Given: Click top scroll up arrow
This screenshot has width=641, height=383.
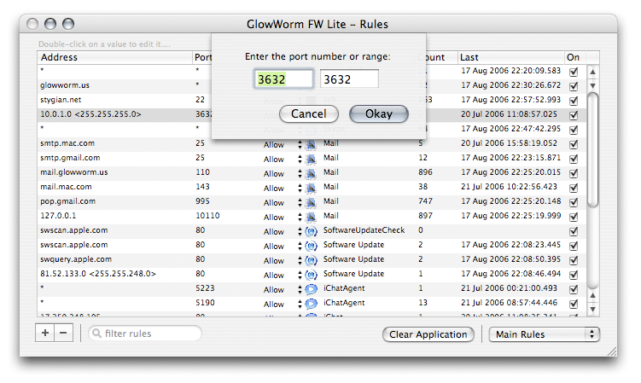Looking at the screenshot, I should tap(592, 72).
